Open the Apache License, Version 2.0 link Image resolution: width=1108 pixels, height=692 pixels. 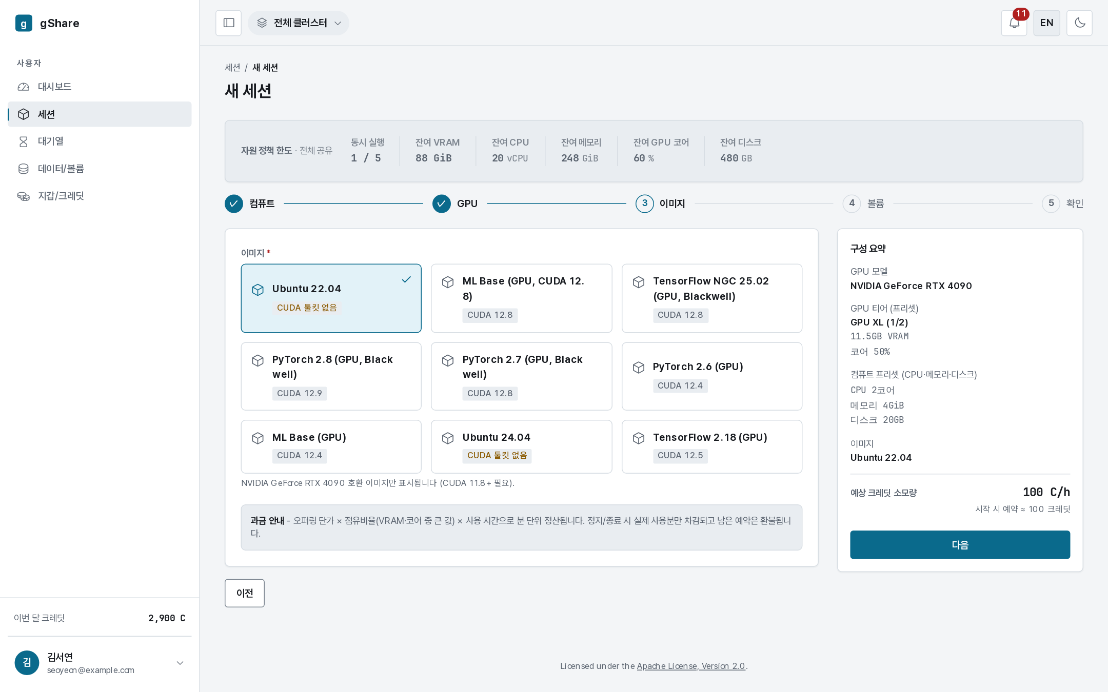click(690, 666)
